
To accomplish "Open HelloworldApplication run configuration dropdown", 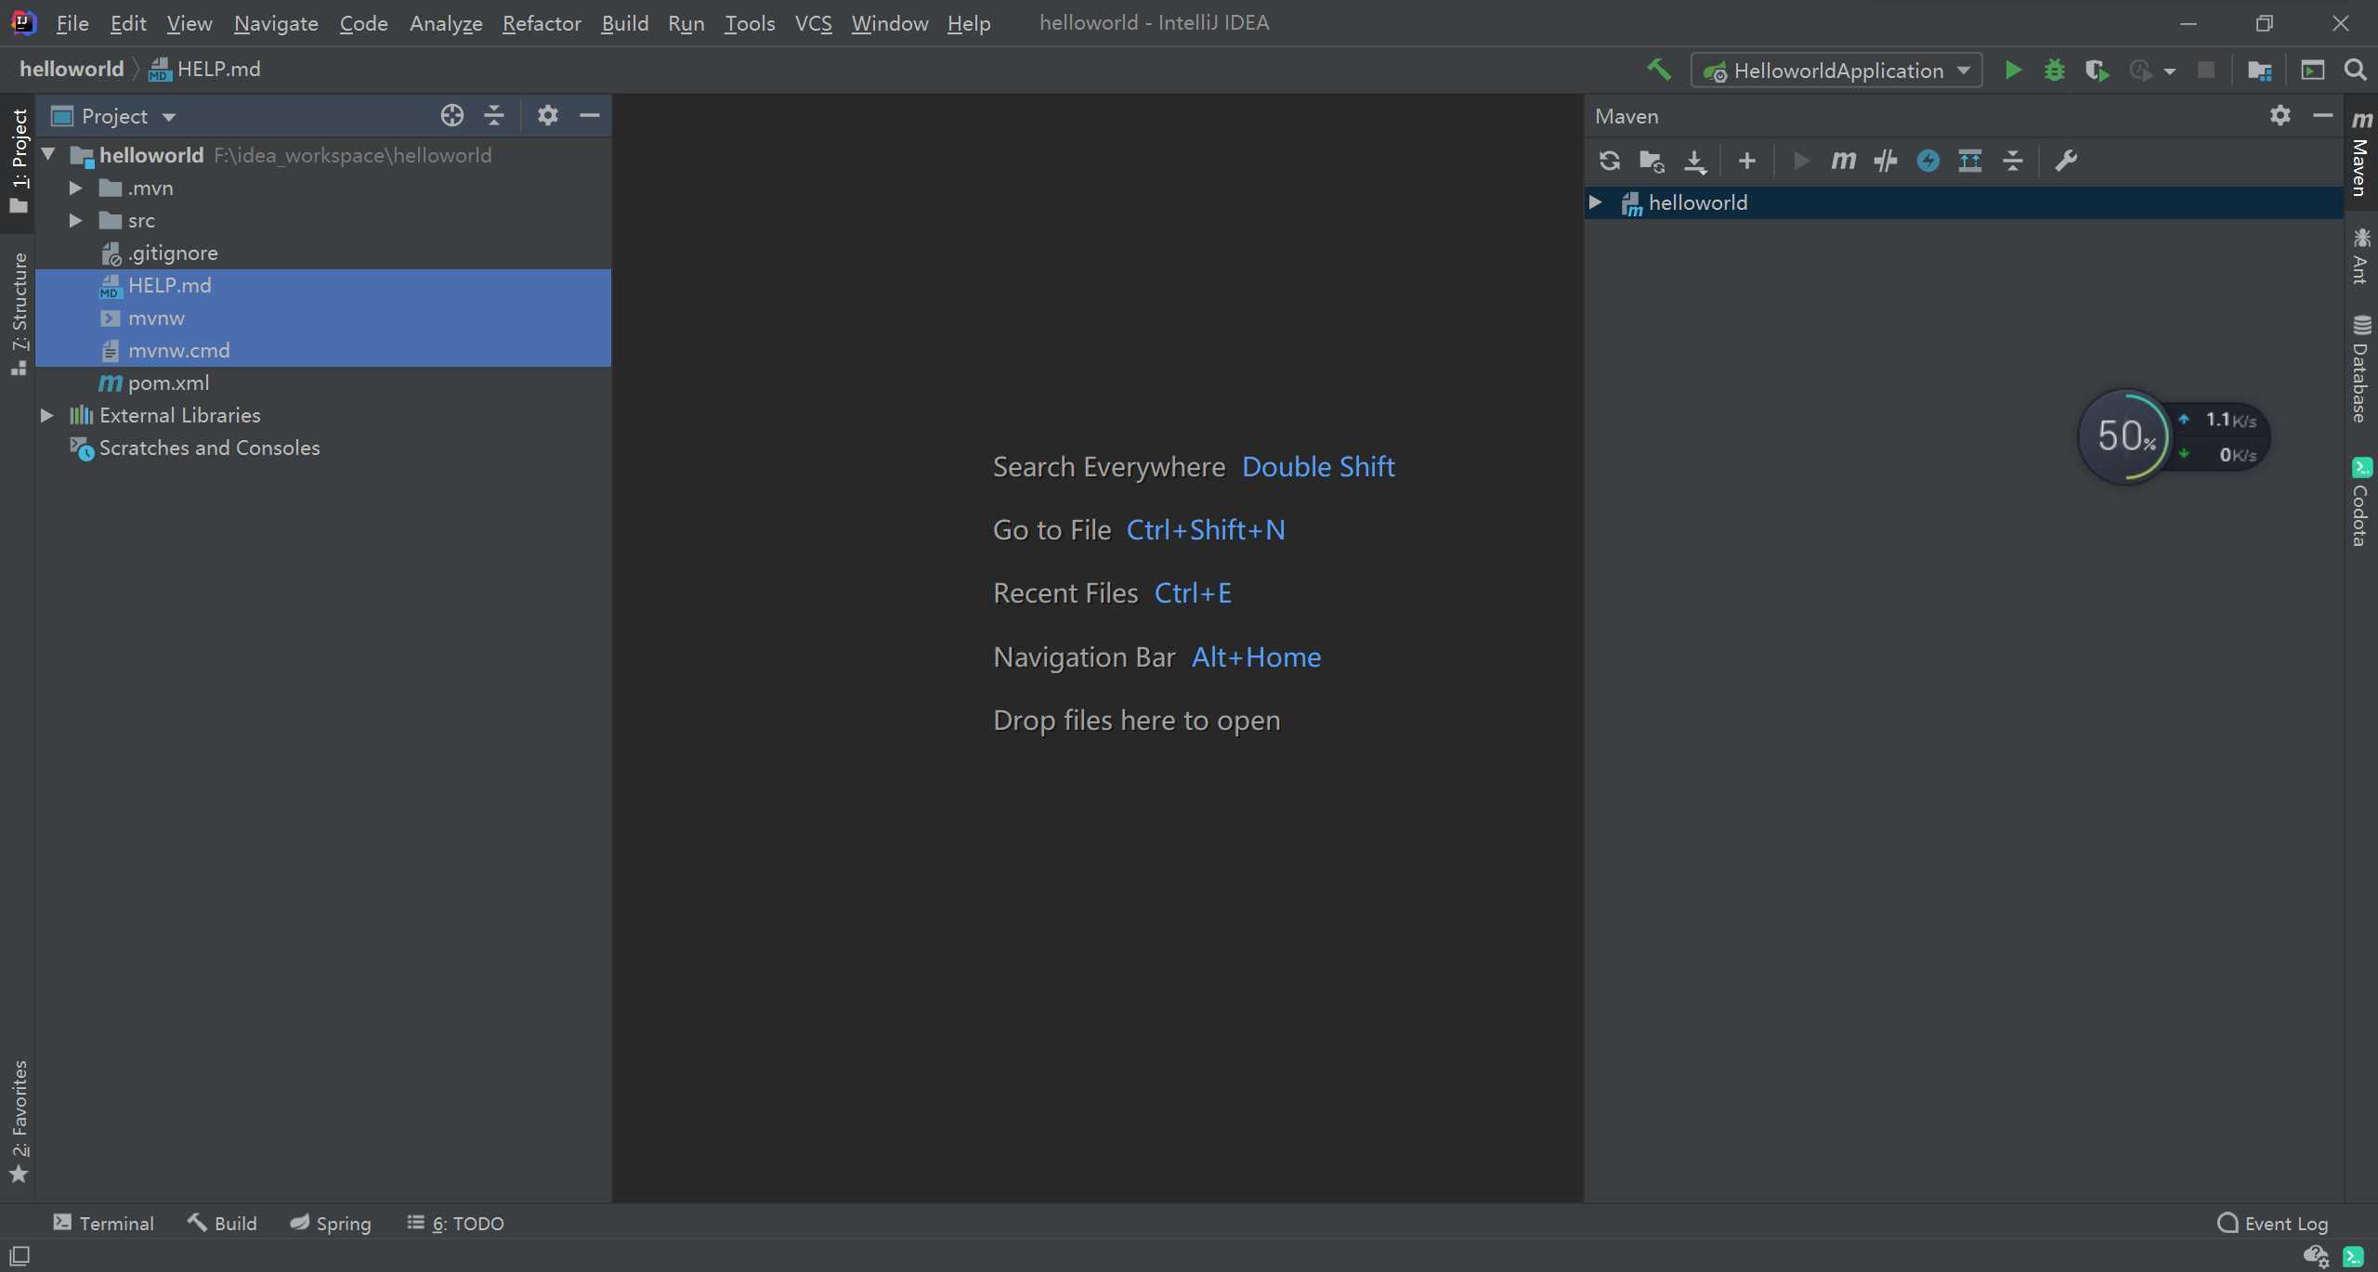I will pos(1836,71).
